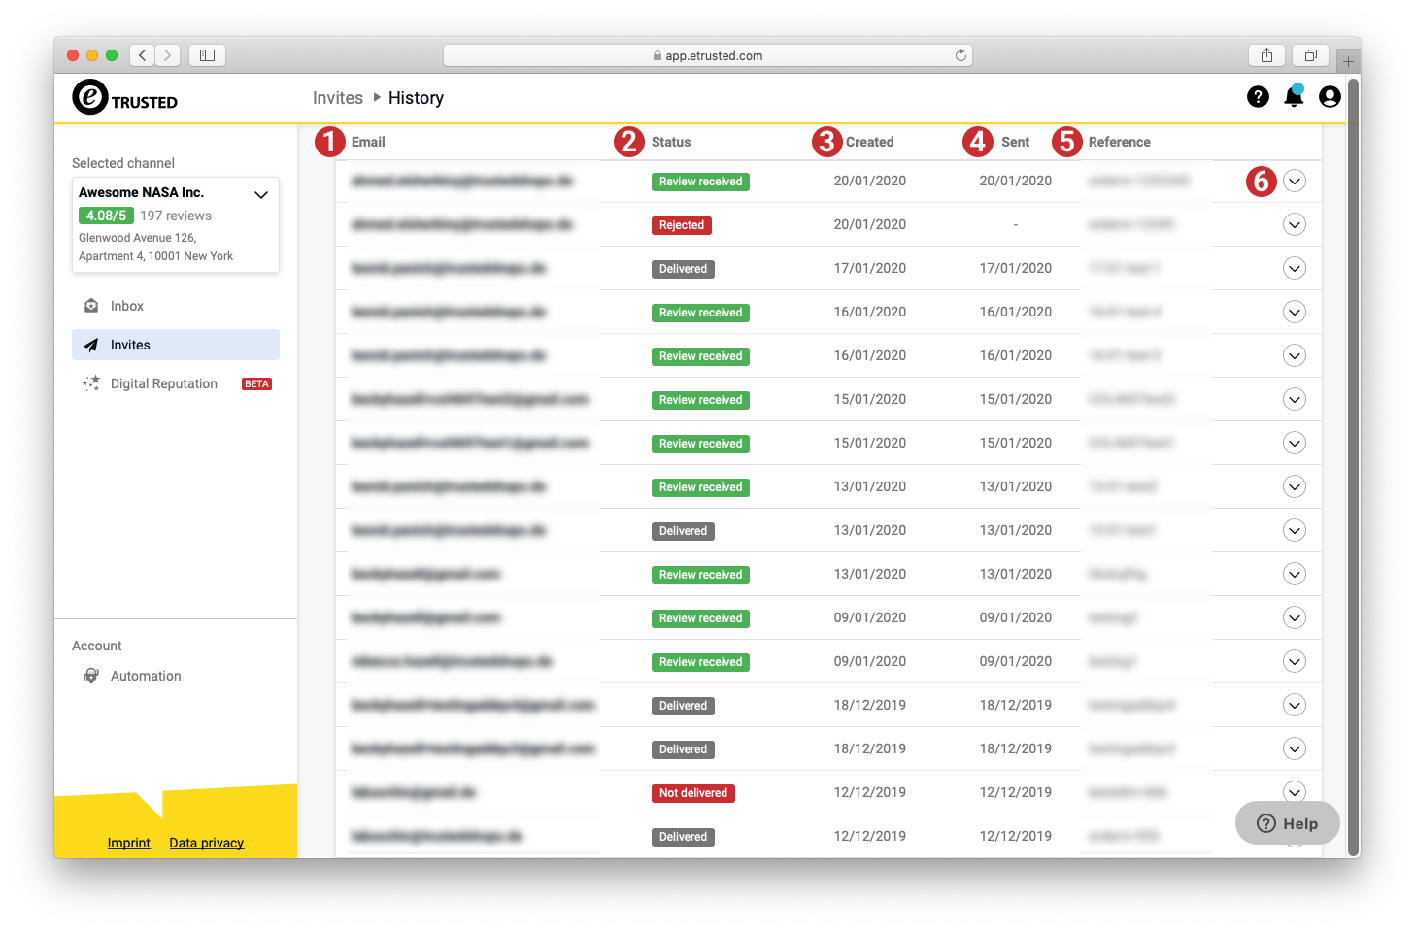Viewport: 1415px width, 930px height.
Task: Open Digital Reputation in the sidebar
Action: 176,383
